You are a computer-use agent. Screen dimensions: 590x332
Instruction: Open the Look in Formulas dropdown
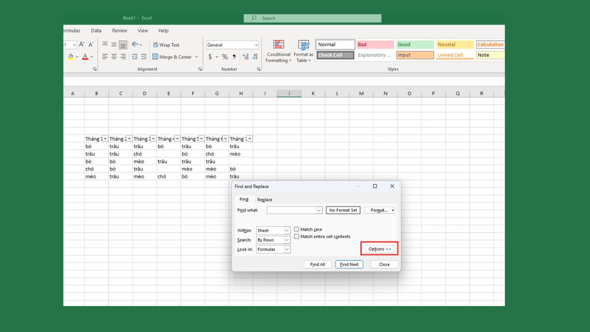288,249
